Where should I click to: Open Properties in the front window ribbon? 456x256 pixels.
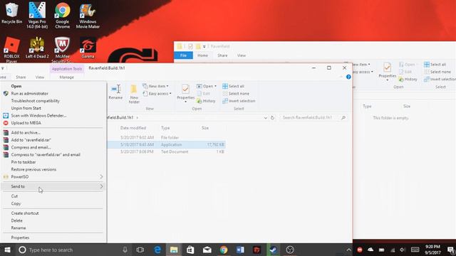(185, 93)
